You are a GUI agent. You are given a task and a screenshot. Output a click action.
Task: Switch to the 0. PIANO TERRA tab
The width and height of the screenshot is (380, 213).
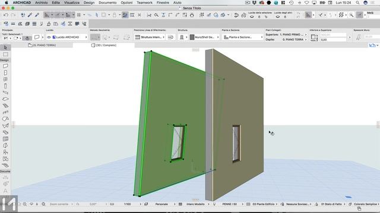pyautogui.click(x=42, y=45)
